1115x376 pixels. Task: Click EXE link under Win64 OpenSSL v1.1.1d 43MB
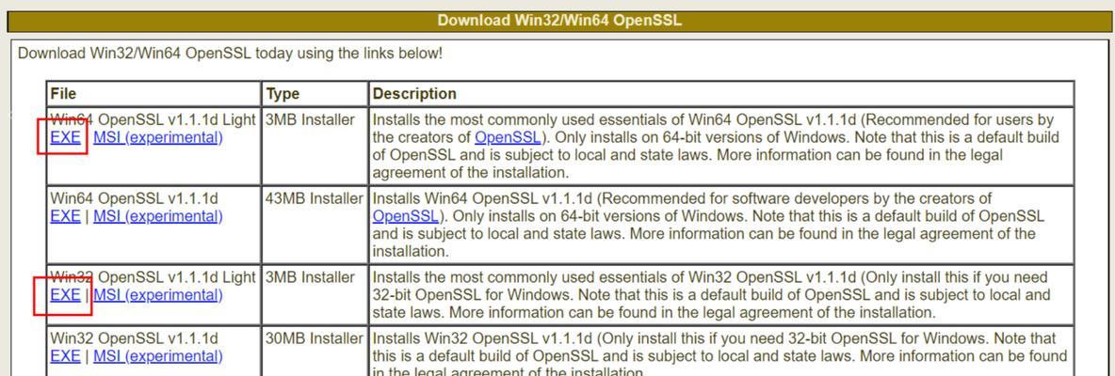coord(65,216)
